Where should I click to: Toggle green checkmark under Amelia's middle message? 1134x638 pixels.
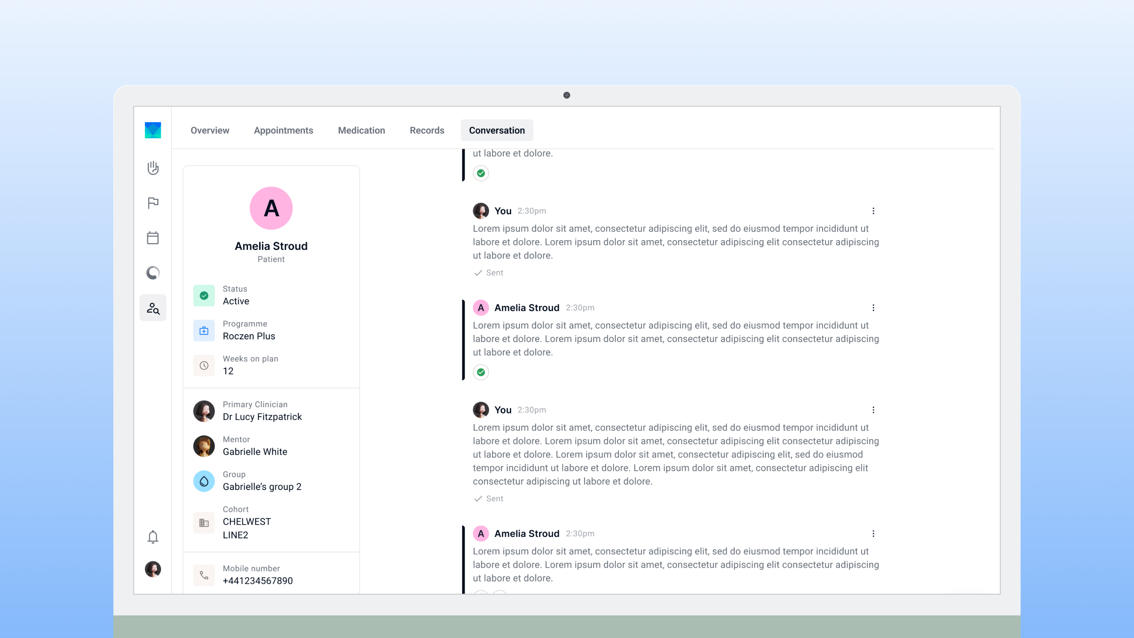[481, 372]
